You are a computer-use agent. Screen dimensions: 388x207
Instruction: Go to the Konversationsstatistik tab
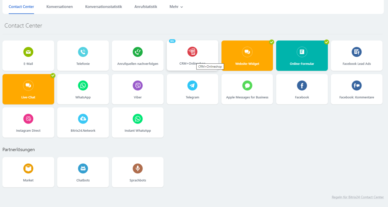[x=103, y=7]
